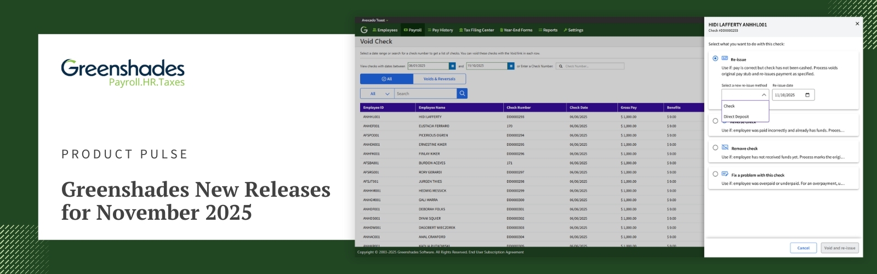Open the Tax Filing Center menu
Viewport: 877px width, 274px height.
pos(476,30)
